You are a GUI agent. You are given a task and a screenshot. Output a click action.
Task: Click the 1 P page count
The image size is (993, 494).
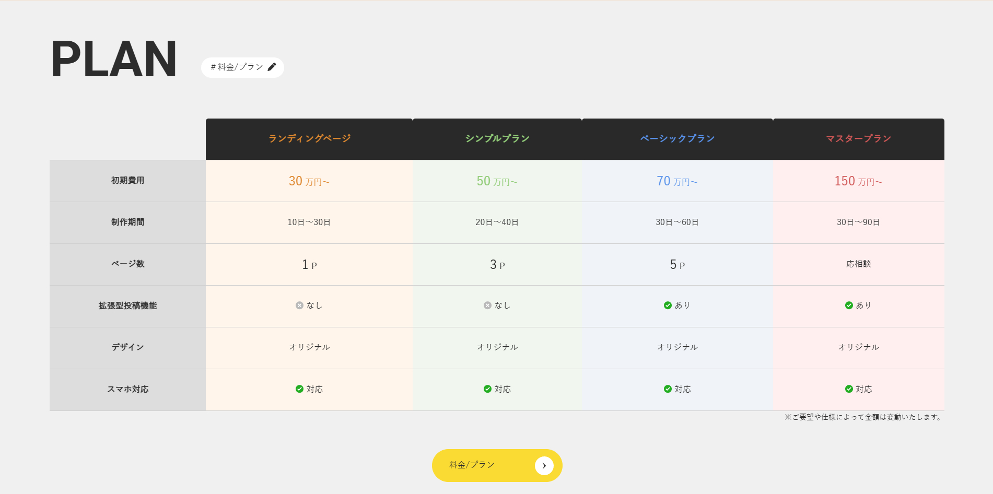[x=309, y=265]
